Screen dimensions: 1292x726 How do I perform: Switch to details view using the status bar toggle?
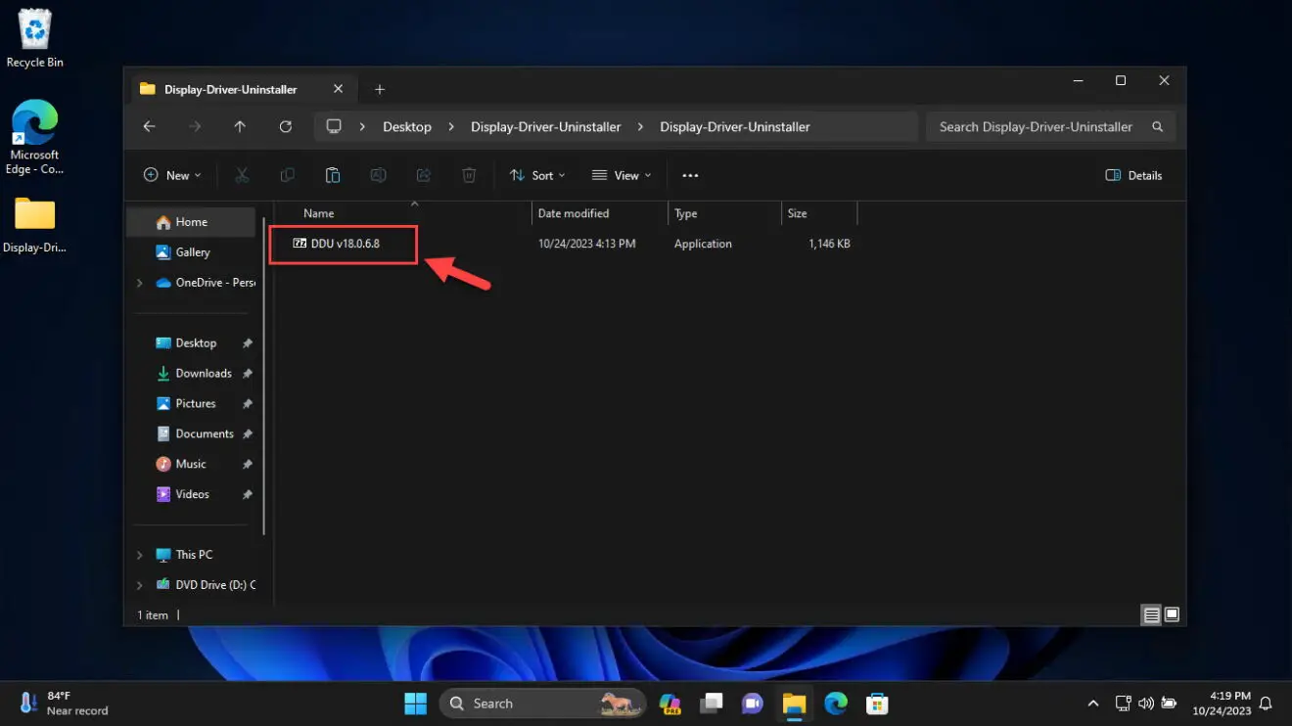click(1151, 614)
